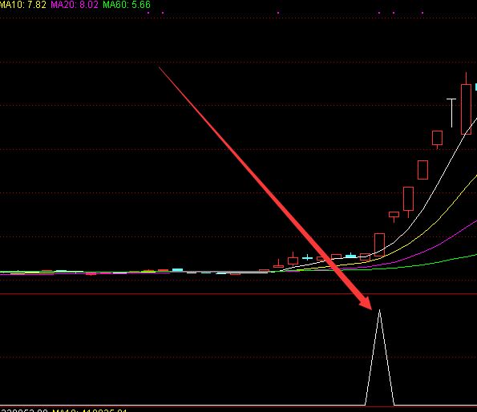
Task: Click the white spike peak in indicator panel
Action: (x=379, y=311)
